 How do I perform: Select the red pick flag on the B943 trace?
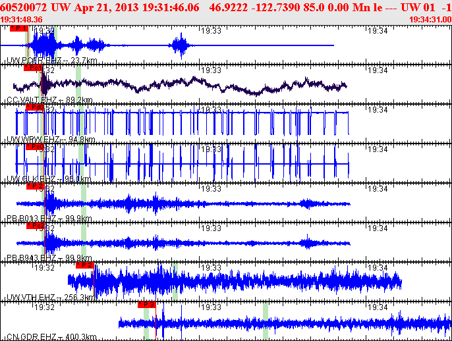coord(35,226)
